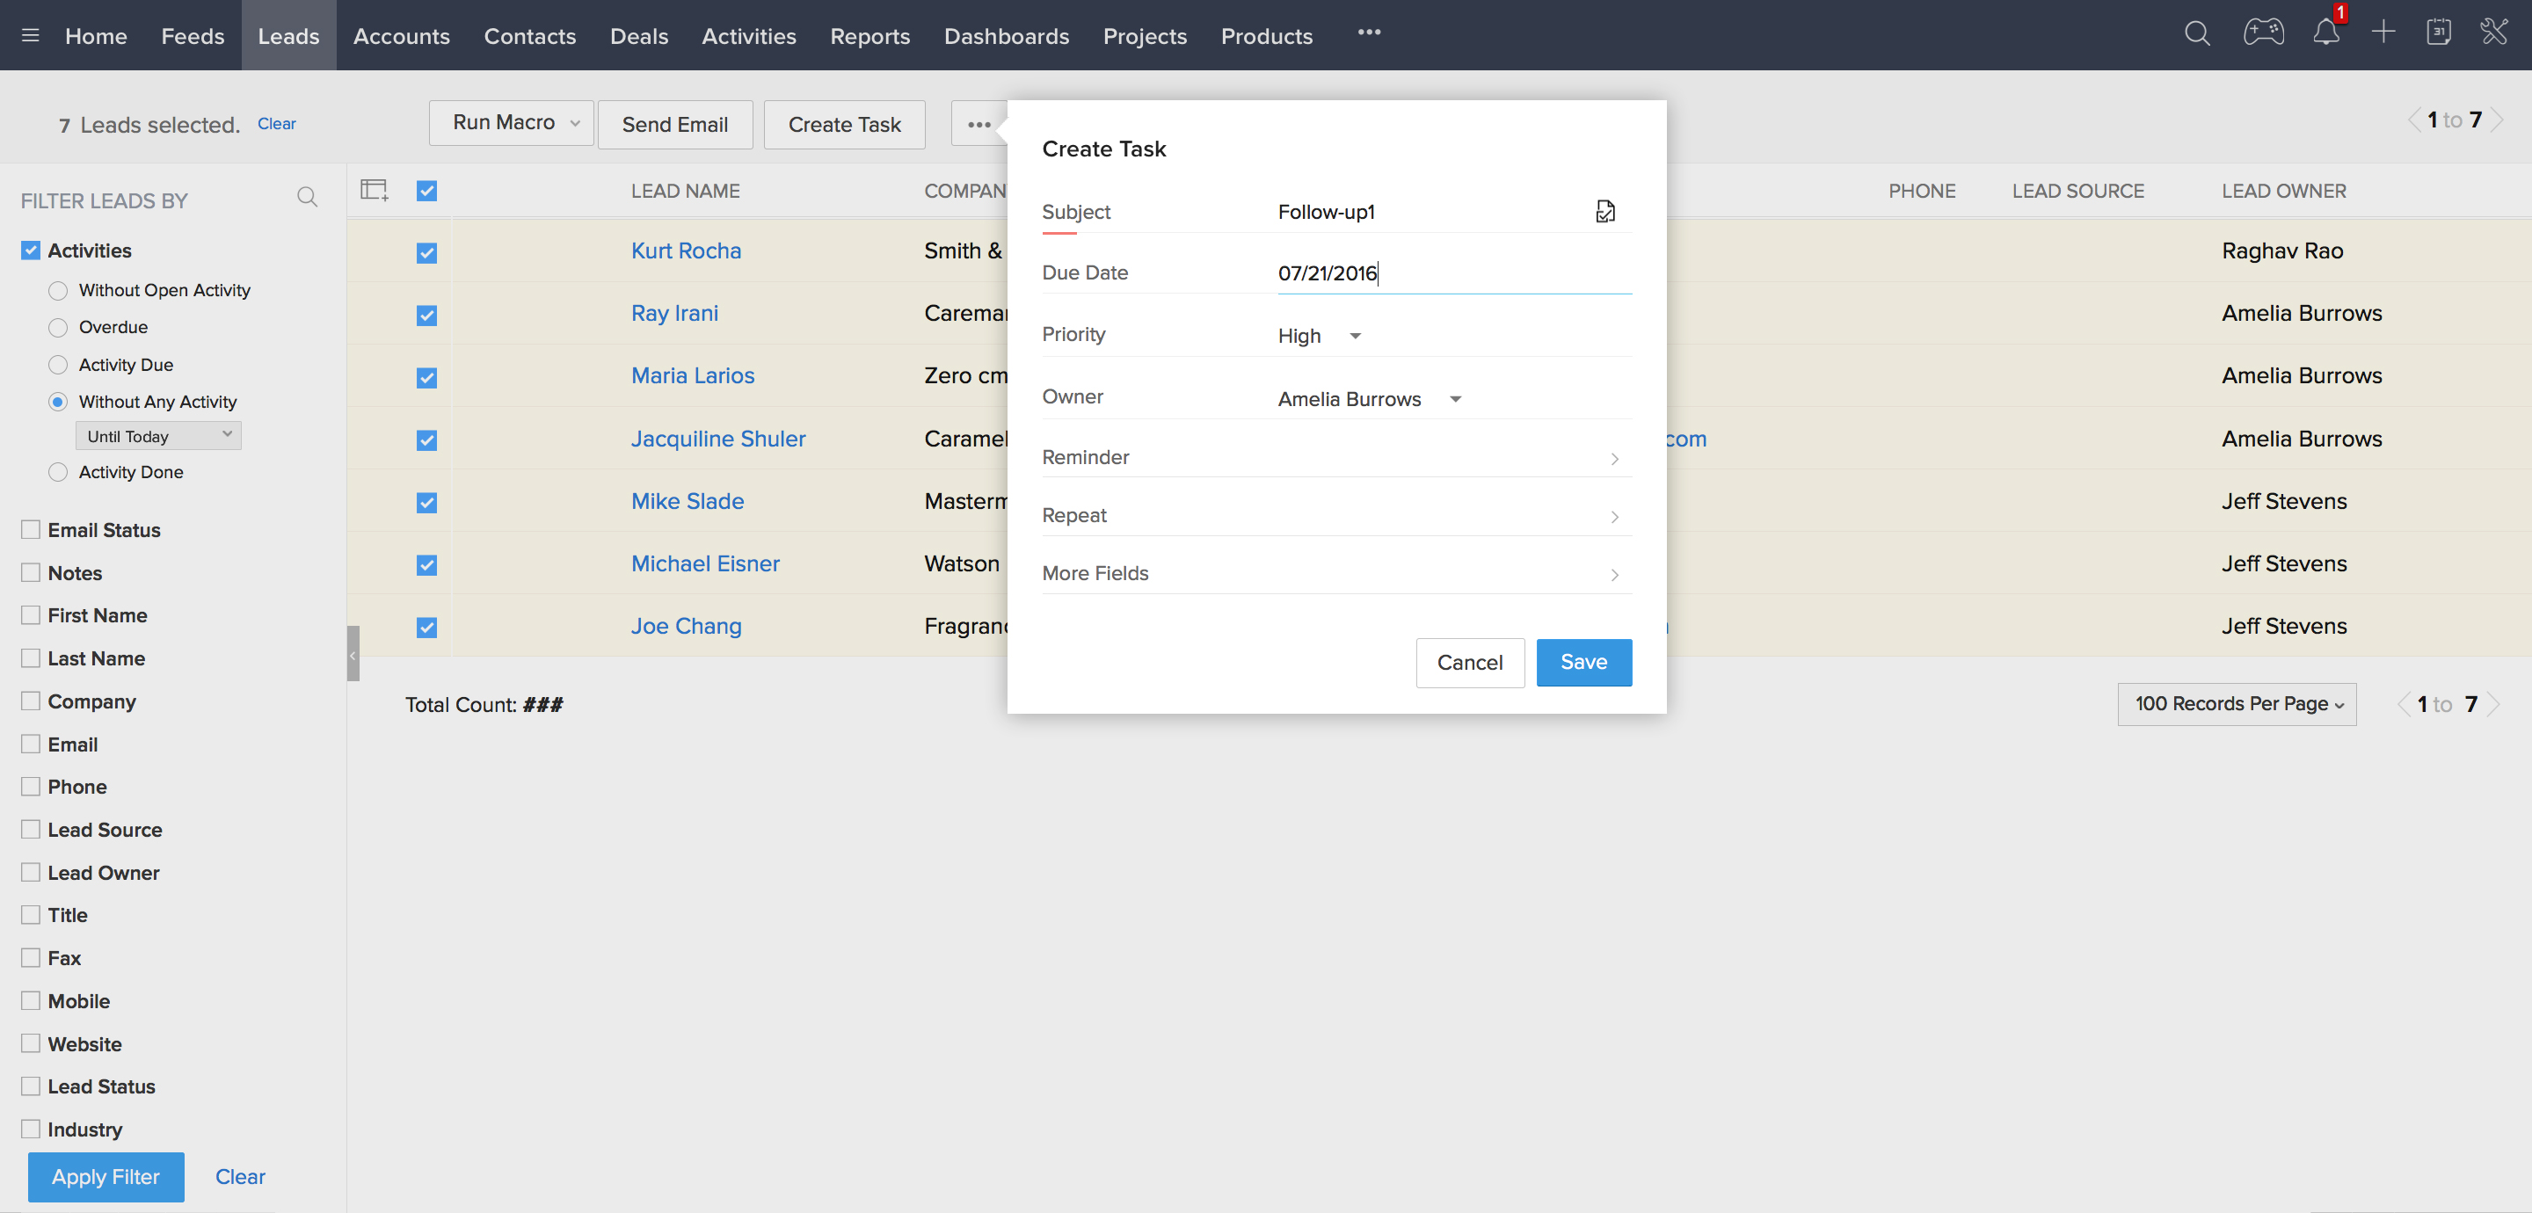The height and width of the screenshot is (1213, 2532).
Task: Select the Overdue radio option
Action: 58,327
